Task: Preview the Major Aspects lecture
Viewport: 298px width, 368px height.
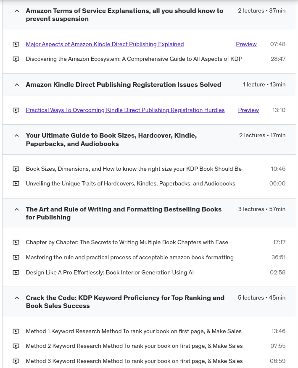Action: pos(246,44)
